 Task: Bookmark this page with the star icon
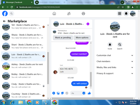(x=123, y=7)
